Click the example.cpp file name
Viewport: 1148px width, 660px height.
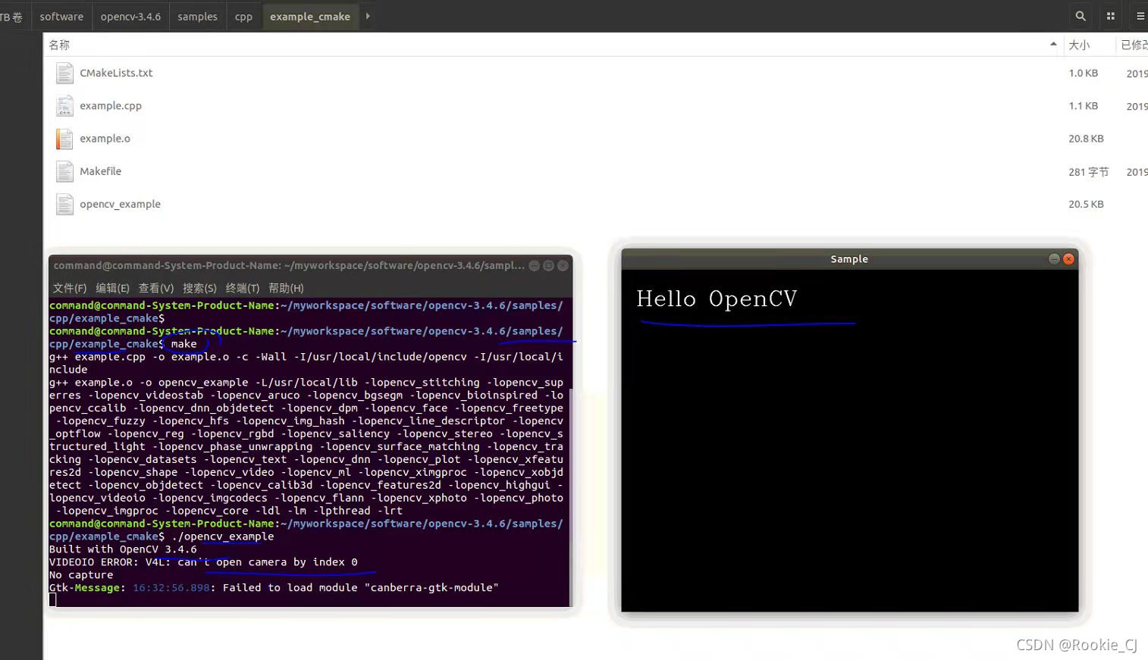point(111,105)
